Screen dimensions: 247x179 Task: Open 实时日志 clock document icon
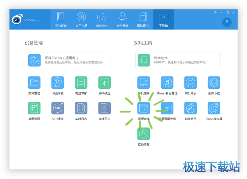coord(81,108)
